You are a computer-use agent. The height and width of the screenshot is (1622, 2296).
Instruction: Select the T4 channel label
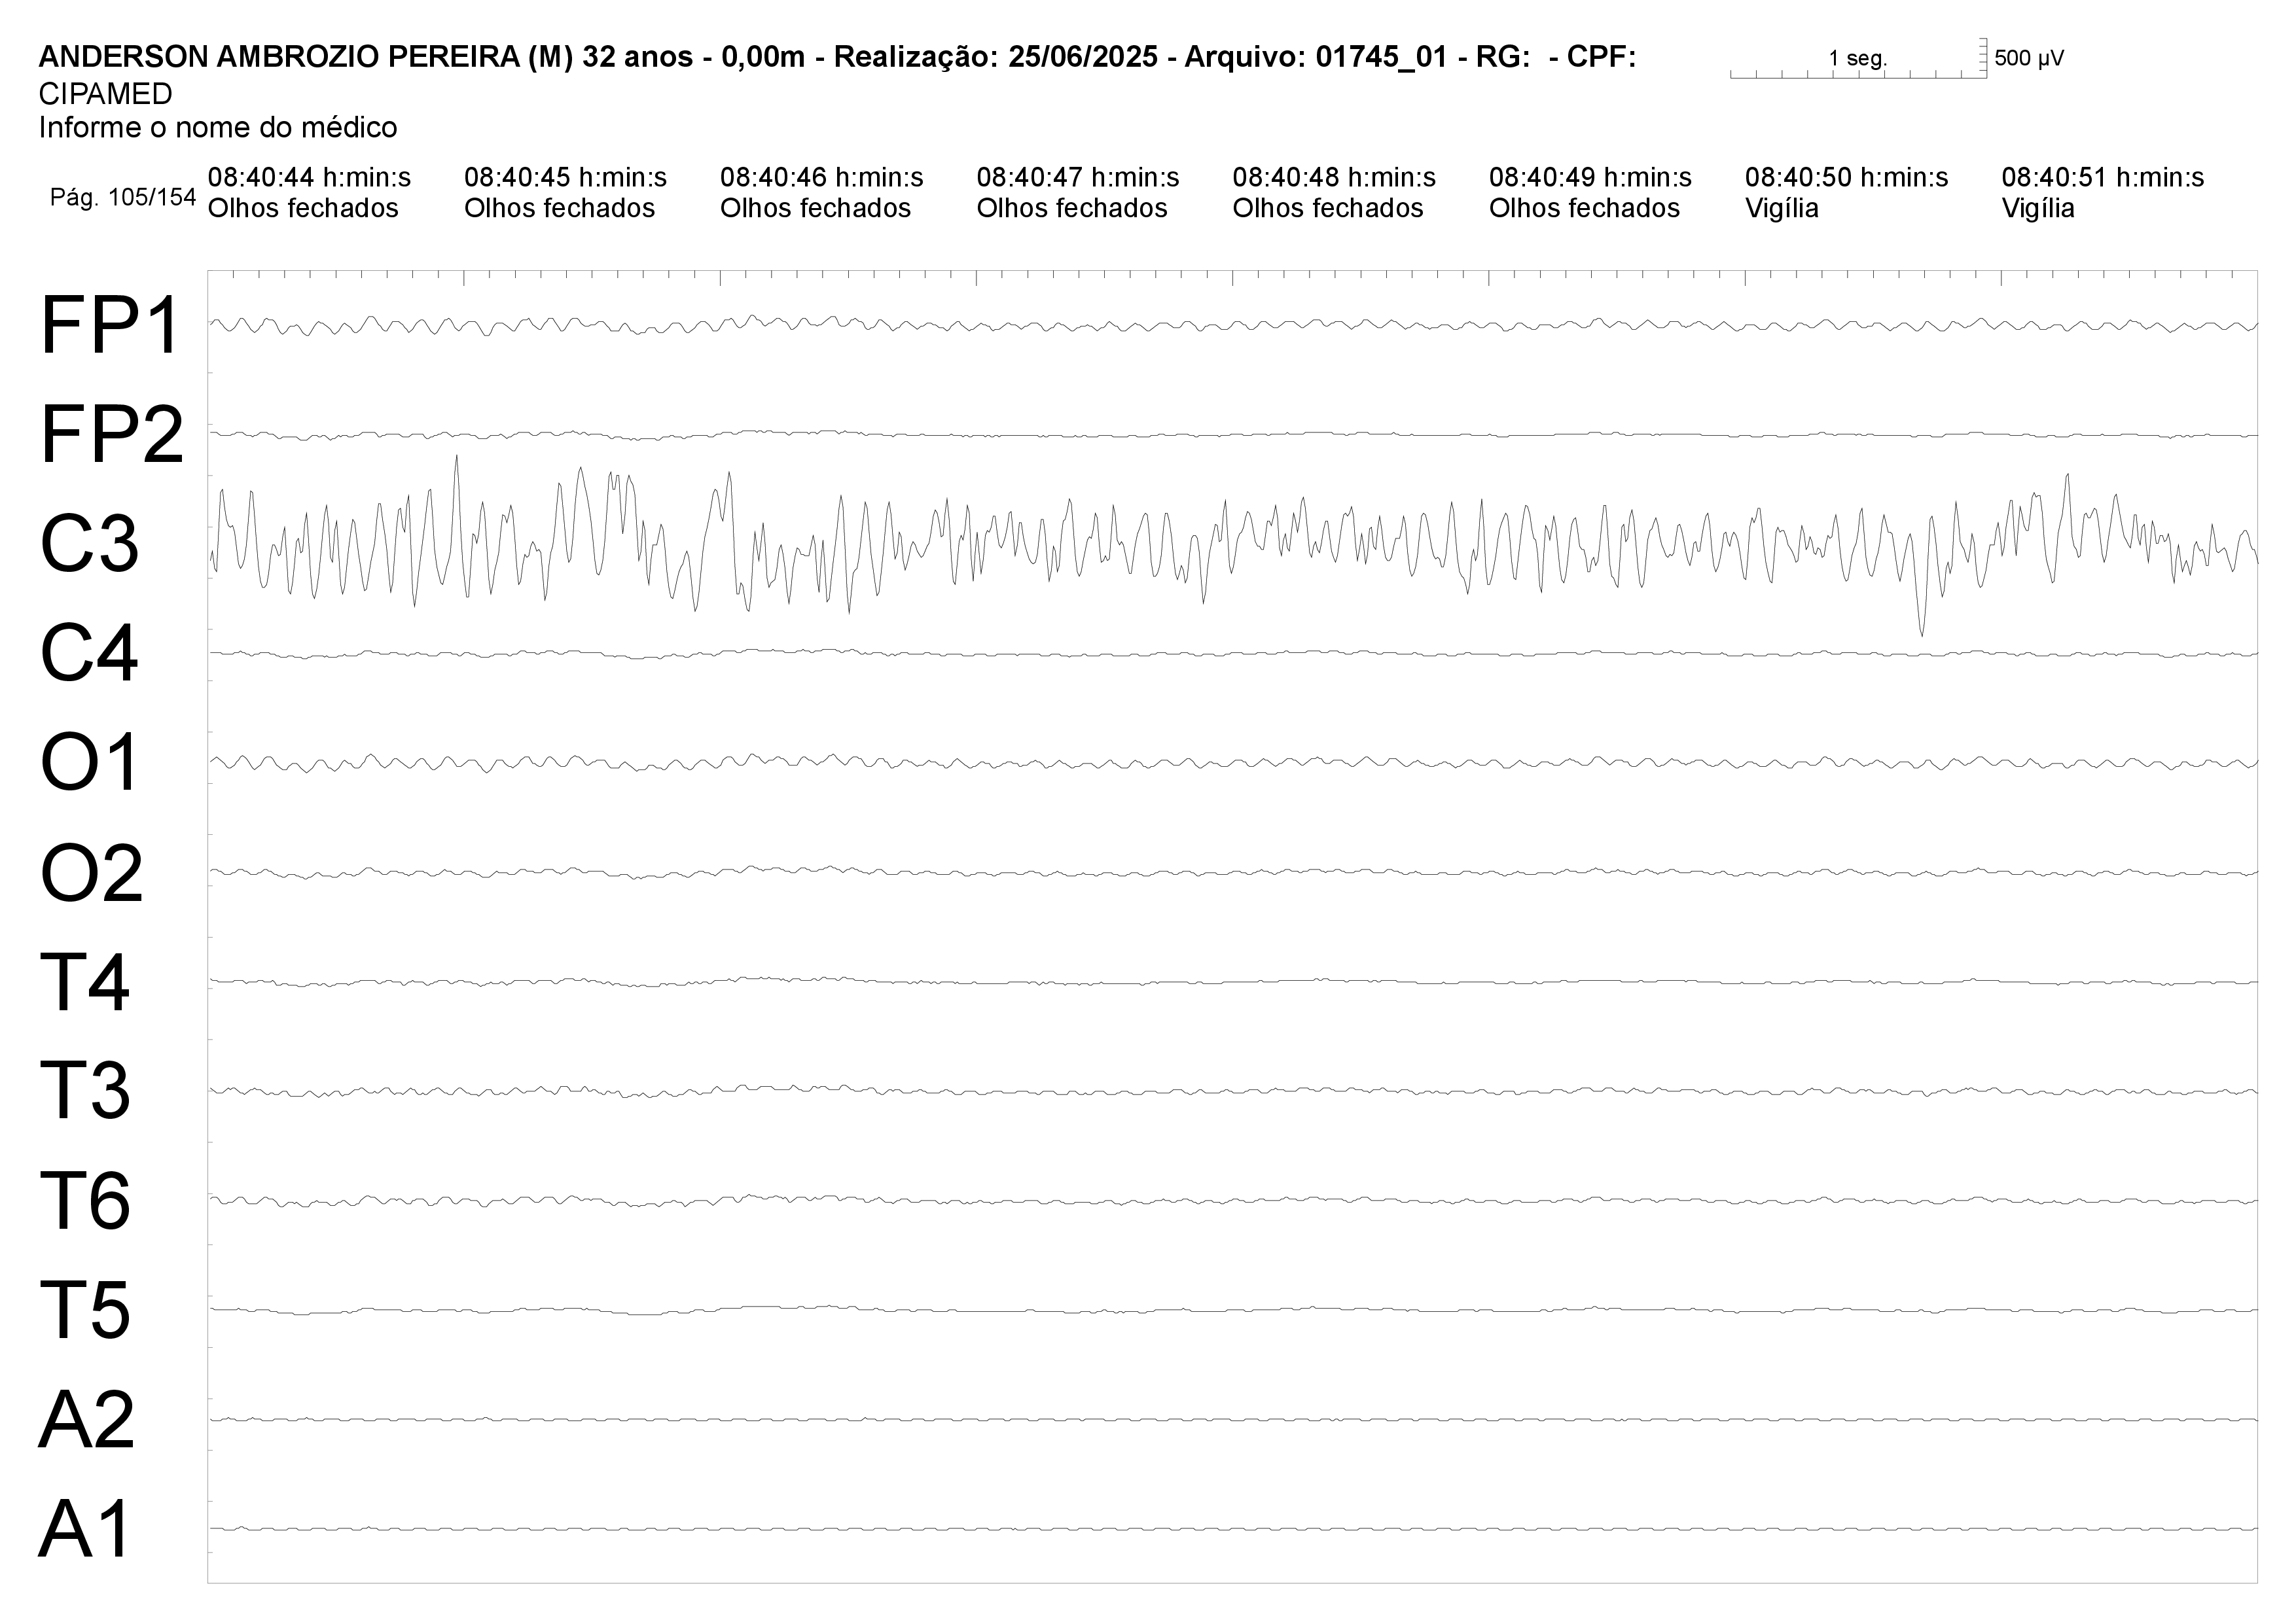coord(85,982)
